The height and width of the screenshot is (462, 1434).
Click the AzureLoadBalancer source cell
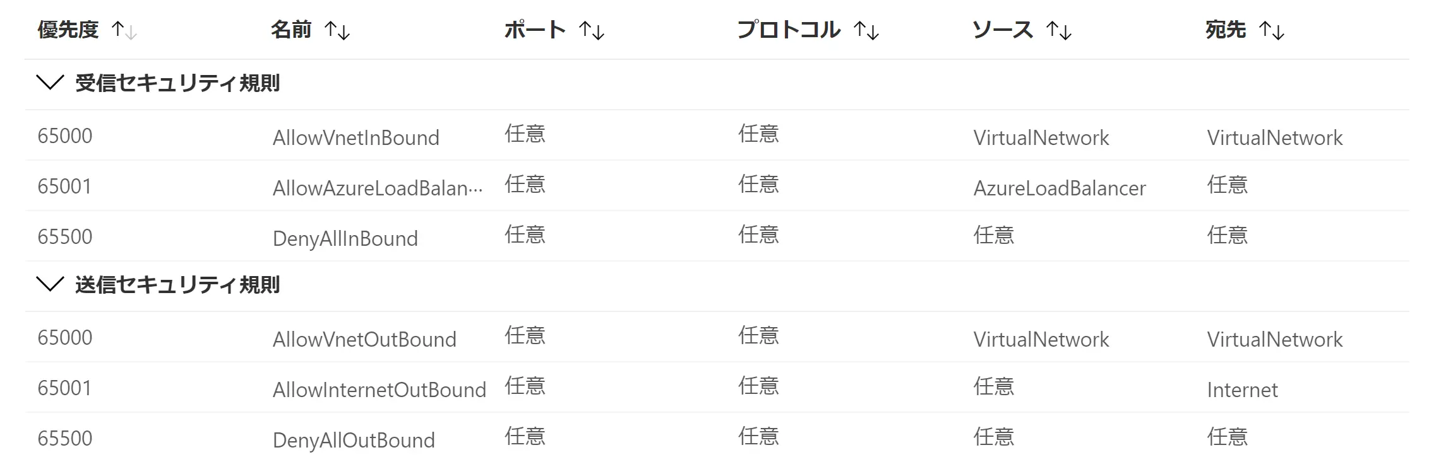(x=1060, y=188)
